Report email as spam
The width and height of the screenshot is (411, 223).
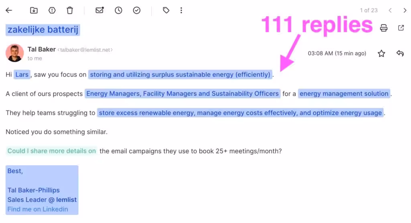pyautogui.click(x=52, y=10)
